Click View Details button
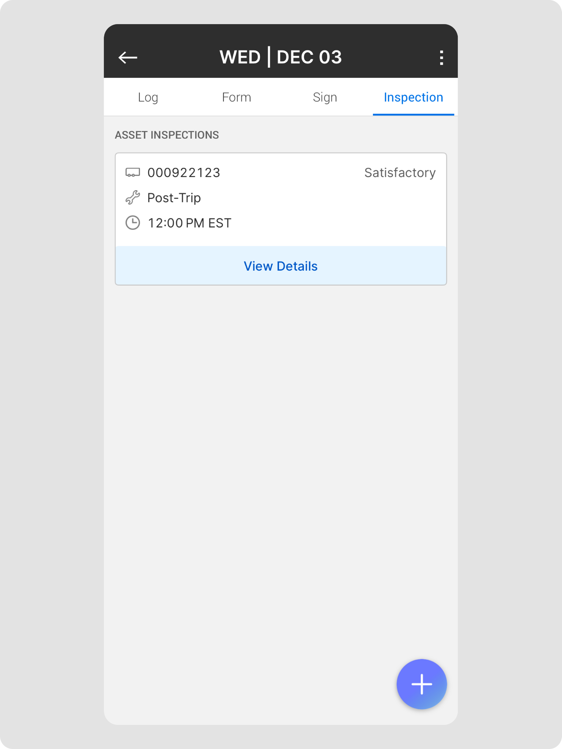This screenshot has width=562, height=749. tap(280, 266)
